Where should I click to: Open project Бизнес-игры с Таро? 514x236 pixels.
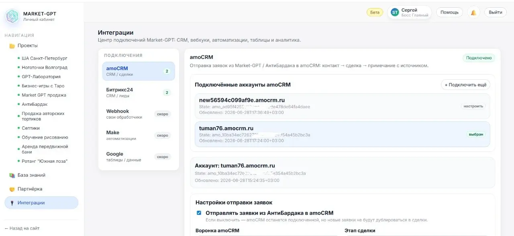coord(43,86)
